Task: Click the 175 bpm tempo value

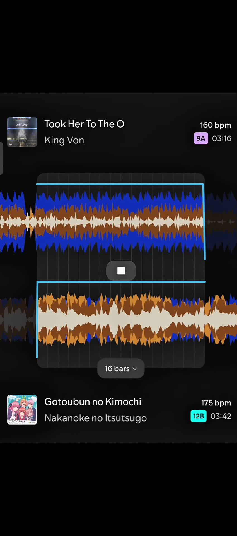Action: click(216, 403)
